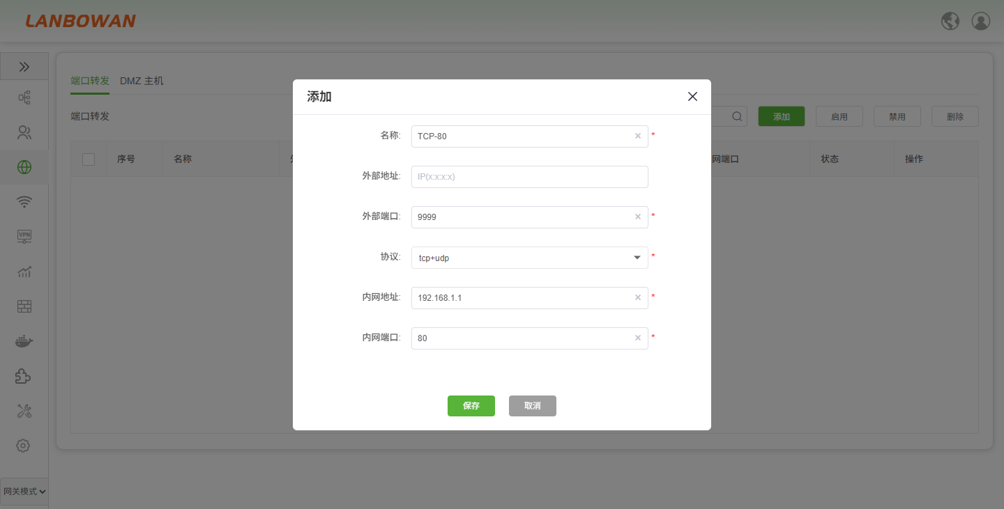Image resolution: width=1004 pixels, height=509 pixels.
Task: Clear the 外部端口 field 9999 value
Action: point(637,217)
